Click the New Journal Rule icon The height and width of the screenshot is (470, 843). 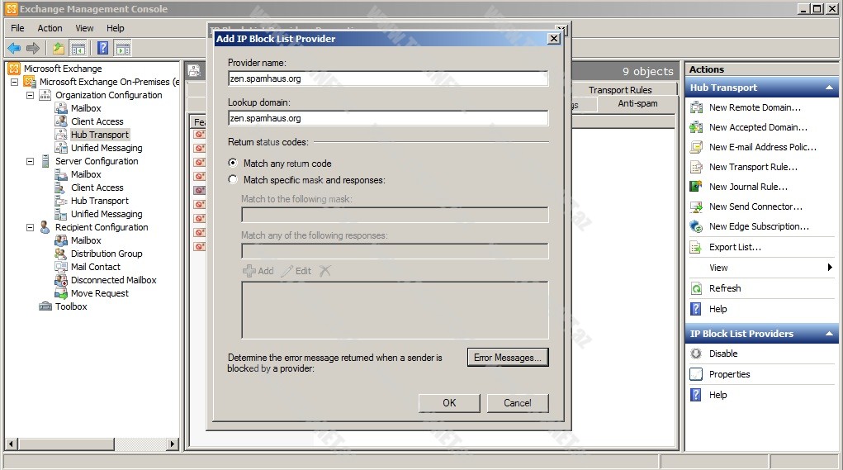tap(696, 187)
